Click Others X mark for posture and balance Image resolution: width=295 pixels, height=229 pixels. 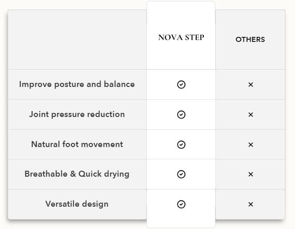(250, 85)
